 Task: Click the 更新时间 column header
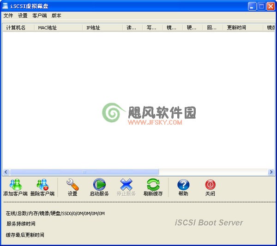[243, 28]
